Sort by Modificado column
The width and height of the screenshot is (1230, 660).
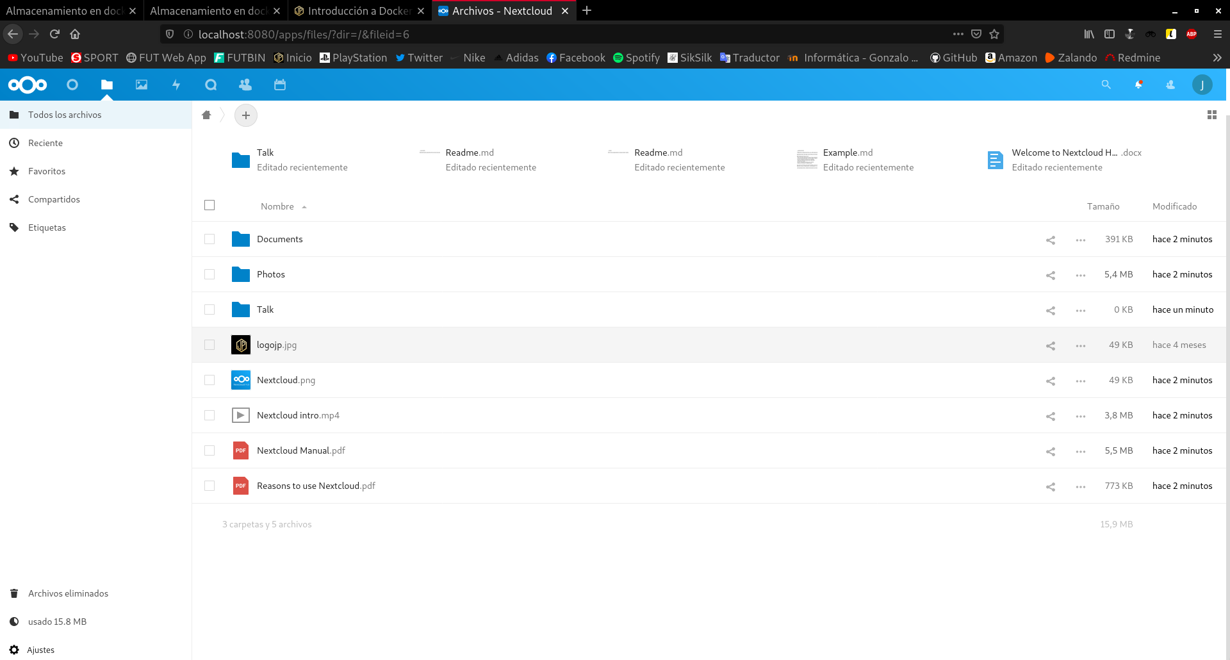pyautogui.click(x=1174, y=206)
